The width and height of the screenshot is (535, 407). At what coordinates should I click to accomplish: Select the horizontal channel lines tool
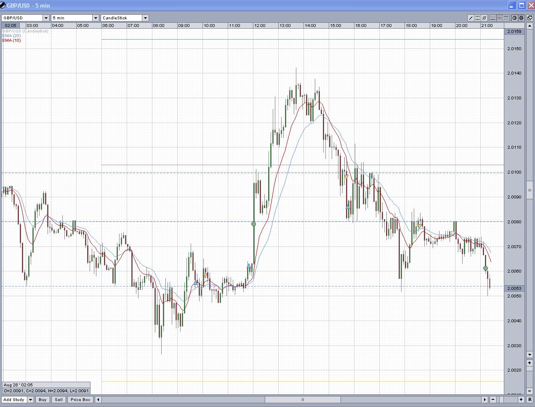[477, 18]
